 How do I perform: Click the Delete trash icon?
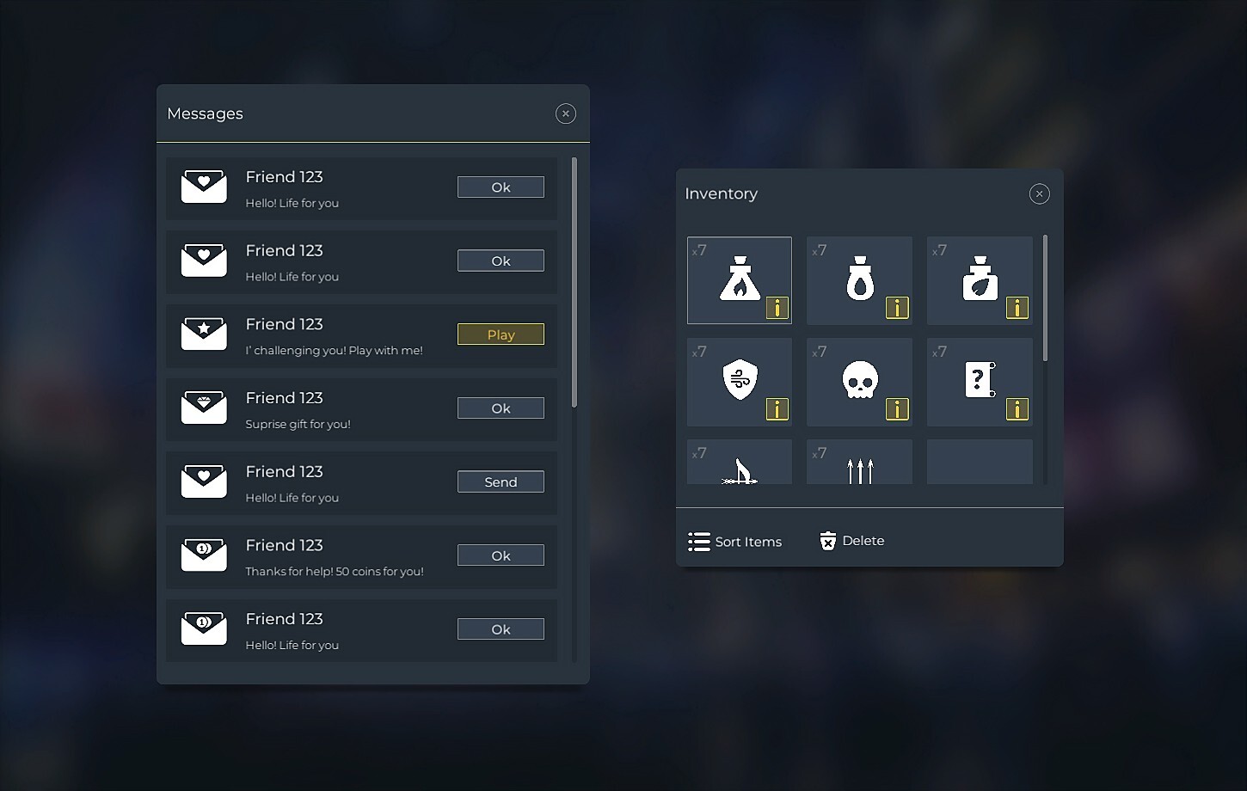pyautogui.click(x=828, y=541)
